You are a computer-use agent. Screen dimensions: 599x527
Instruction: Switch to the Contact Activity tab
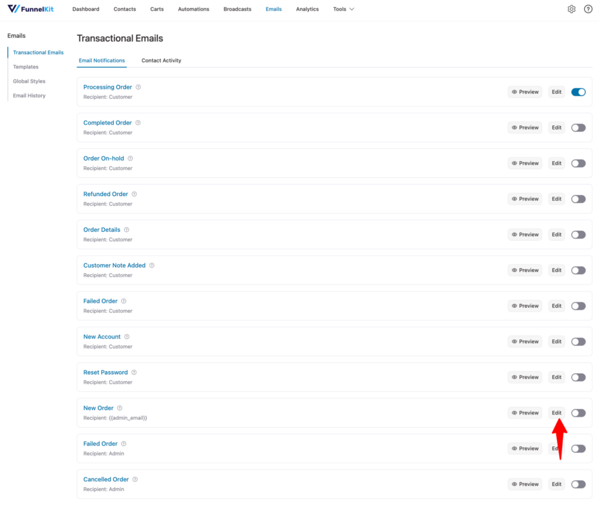coord(161,60)
